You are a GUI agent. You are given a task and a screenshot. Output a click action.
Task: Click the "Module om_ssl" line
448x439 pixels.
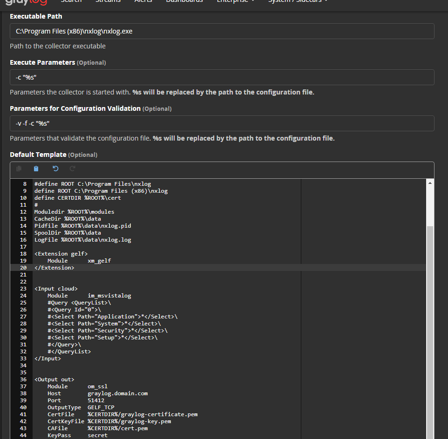pyautogui.click(x=77, y=386)
